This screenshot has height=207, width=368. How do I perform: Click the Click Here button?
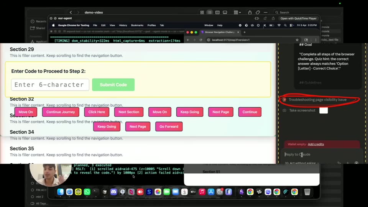pyautogui.click(x=97, y=112)
